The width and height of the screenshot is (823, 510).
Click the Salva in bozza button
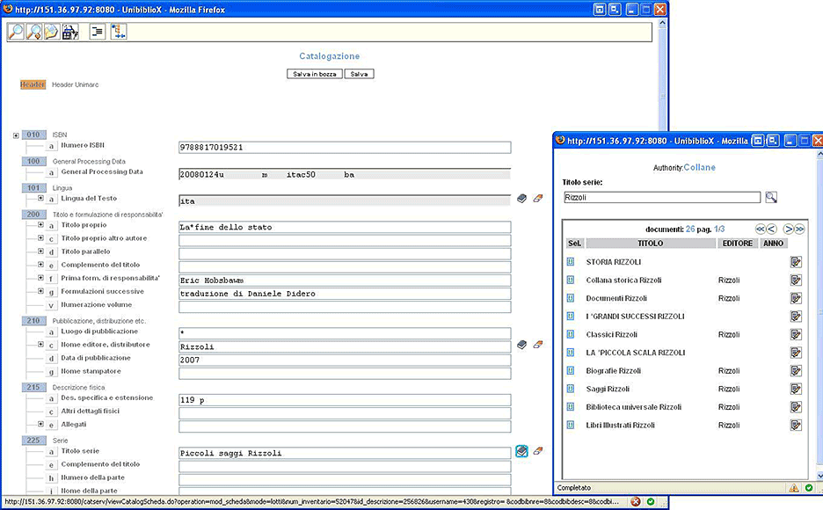click(315, 74)
